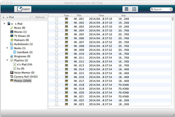Screen dimensions: 175x117
Task: Switch to grid thumbnail view
Action: pos(134,9)
